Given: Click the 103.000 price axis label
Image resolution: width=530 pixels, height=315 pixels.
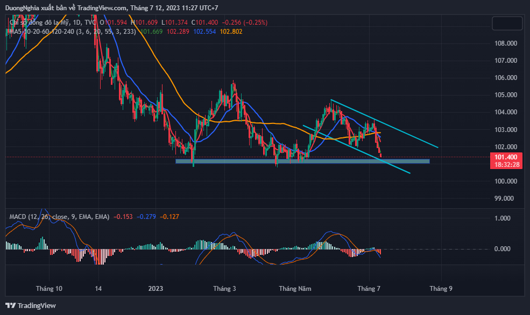Looking at the screenshot, I should (x=506, y=130).
